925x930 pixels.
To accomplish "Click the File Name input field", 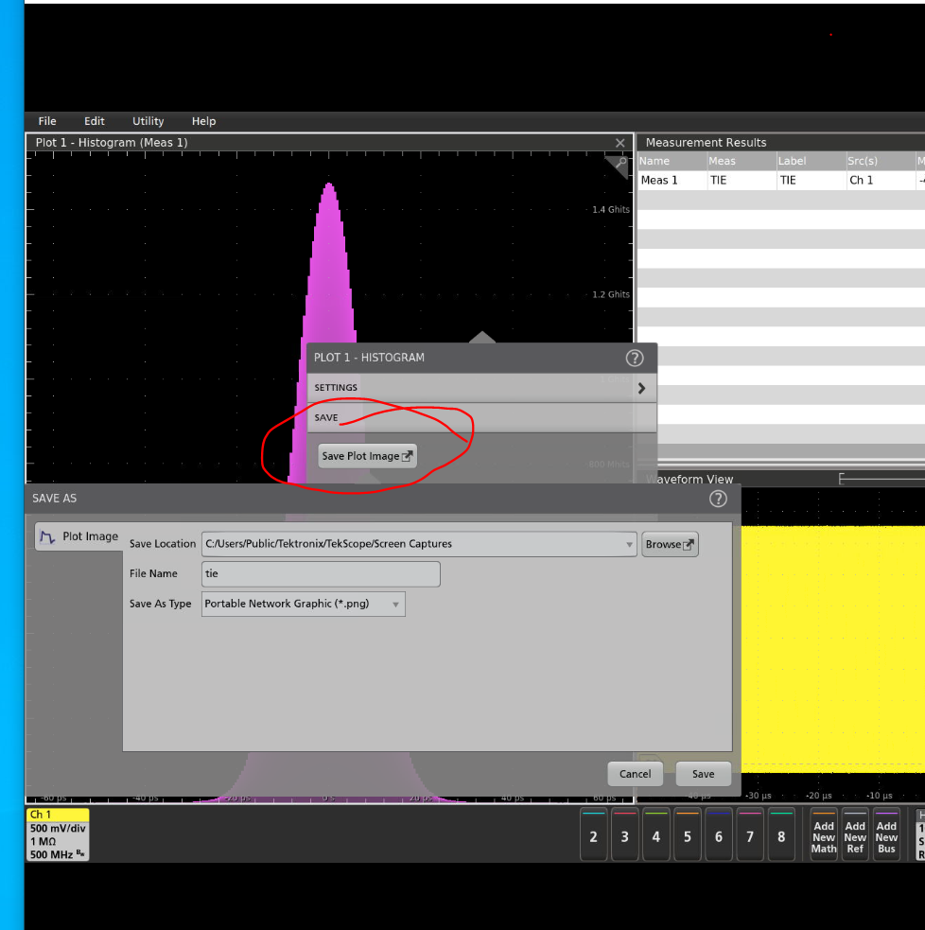I will 321,574.
